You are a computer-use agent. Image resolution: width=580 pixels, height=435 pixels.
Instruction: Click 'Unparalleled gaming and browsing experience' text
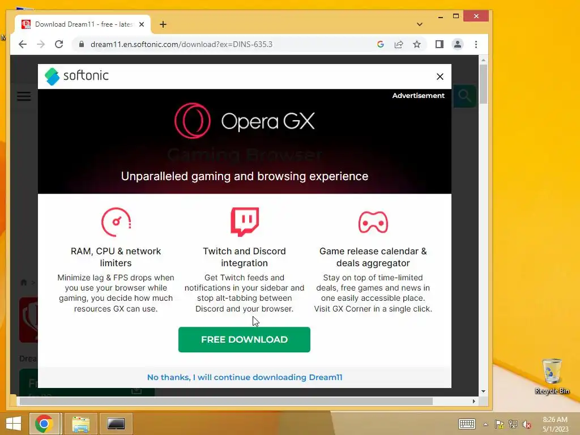(x=245, y=176)
